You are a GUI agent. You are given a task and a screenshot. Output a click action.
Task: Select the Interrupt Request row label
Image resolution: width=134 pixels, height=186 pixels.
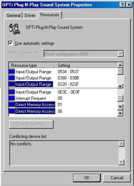(x=31, y=98)
